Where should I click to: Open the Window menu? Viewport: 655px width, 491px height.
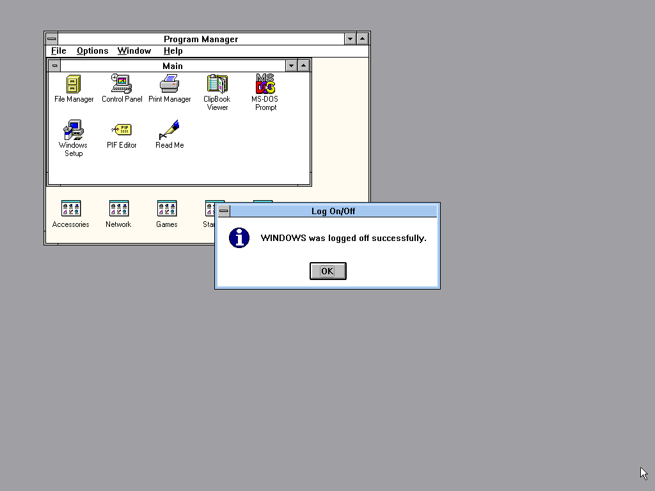click(134, 51)
